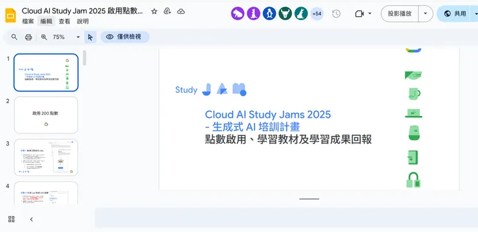
Task: Open the move-to-Drive folder icon
Action: (x=167, y=12)
